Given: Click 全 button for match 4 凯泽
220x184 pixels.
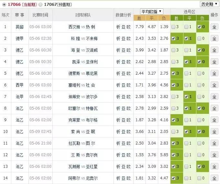Looking at the screenshot, I should [x=214, y=62].
